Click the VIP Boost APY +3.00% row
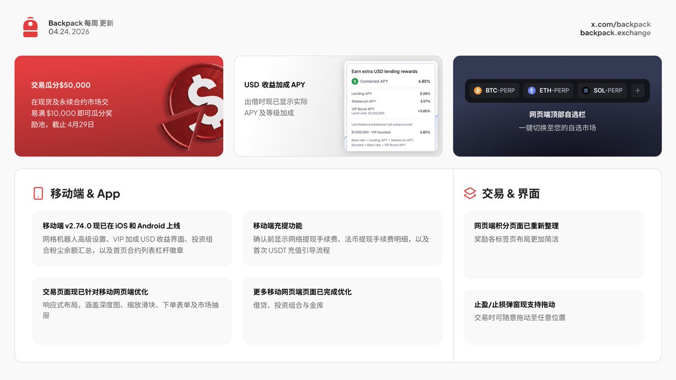This screenshot has width=676, height=380. (390, 111)
